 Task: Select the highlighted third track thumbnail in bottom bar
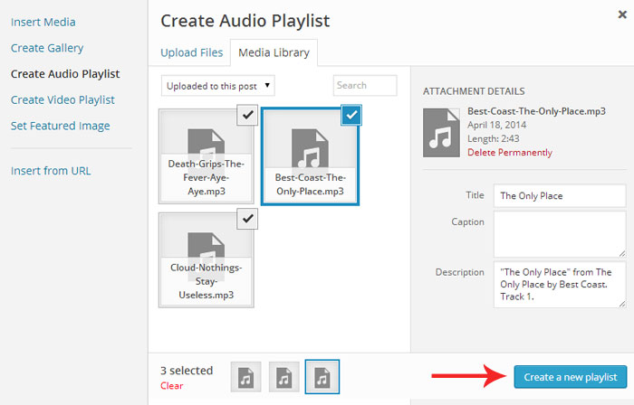pos(322,377)
